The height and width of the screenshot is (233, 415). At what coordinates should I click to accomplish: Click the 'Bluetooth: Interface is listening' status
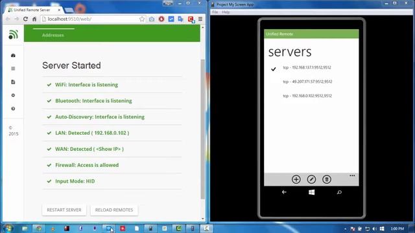pos(93,101)
